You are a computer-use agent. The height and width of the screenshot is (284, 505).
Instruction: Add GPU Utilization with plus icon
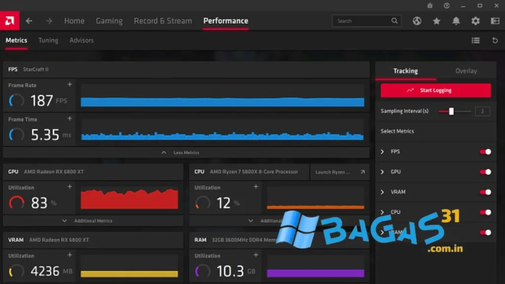coord(70,186)
